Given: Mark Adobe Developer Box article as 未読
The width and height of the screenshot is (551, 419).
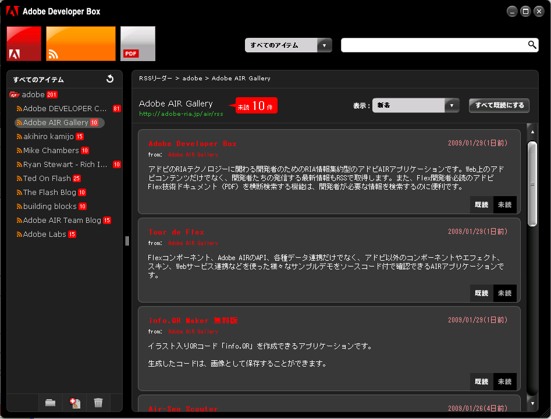Looking at the screenshot, I should [505, 205].
